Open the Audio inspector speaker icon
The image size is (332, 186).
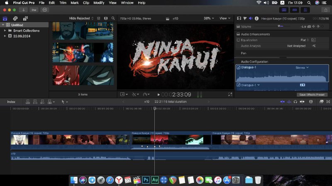251,18
